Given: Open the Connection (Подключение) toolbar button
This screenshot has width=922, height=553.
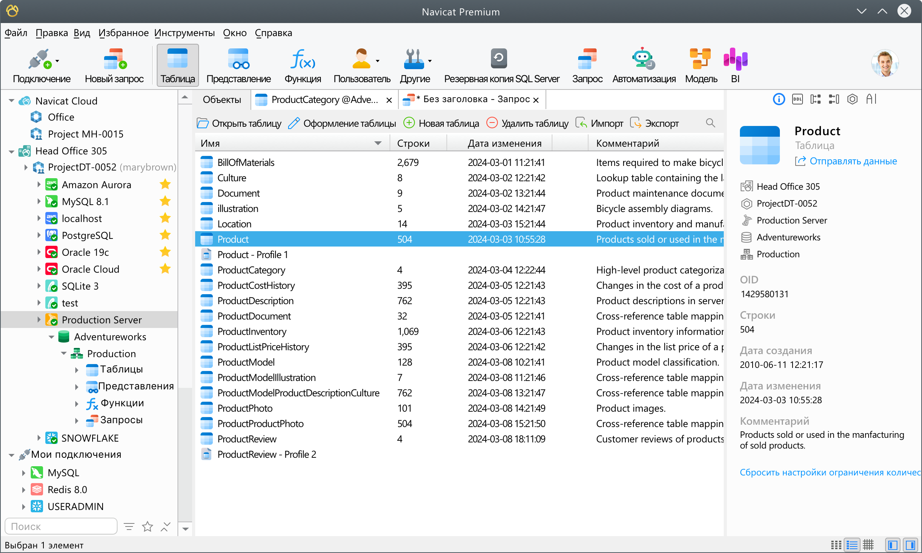Looking at the screenshot, I should click(41, 65).
